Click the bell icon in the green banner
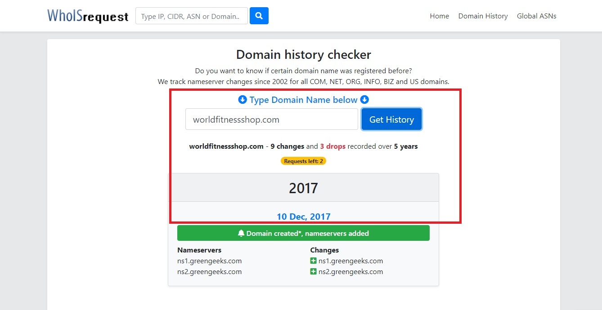The height and width of the screenshot is (310, 602). coord(241,233)
